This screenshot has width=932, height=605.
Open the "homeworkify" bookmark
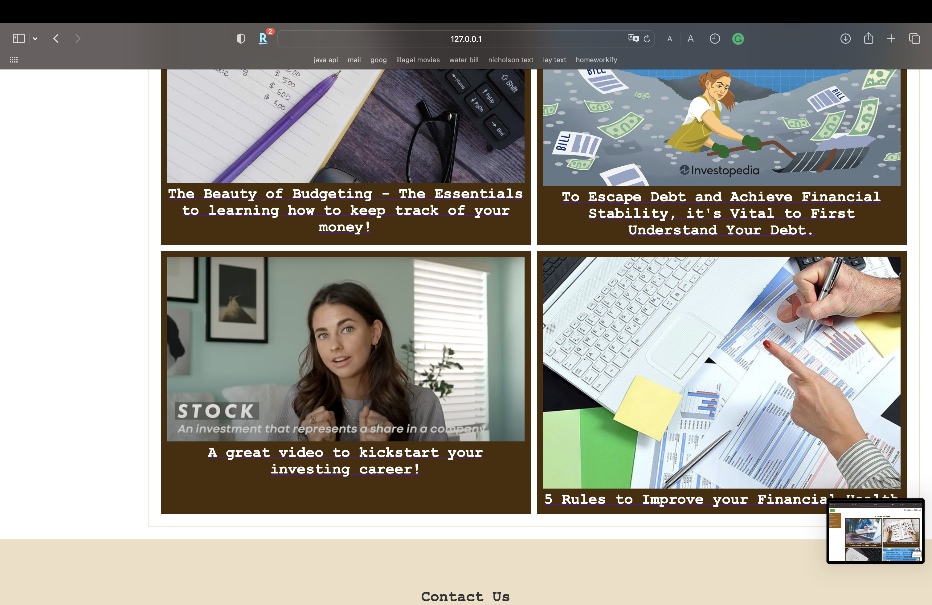(596, 60)
